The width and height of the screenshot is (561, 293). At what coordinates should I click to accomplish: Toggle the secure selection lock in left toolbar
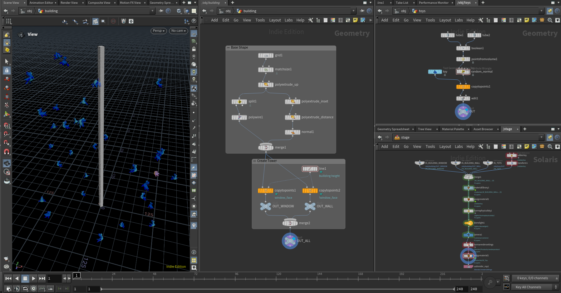pos(7,70)
